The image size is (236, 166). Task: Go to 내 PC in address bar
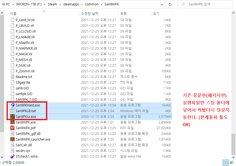[6, 4]
